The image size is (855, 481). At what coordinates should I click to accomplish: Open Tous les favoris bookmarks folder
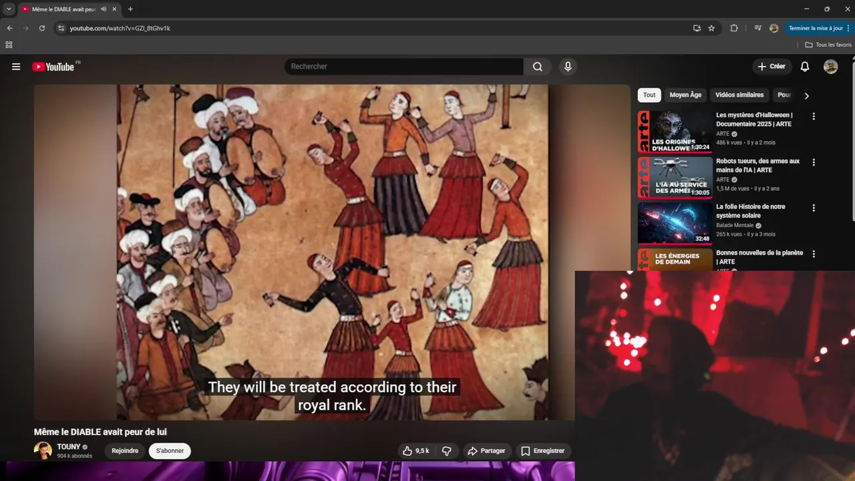[x=828, y=45]
